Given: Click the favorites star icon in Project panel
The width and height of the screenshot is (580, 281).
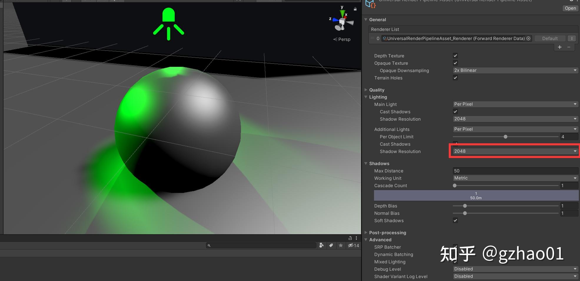Looking at the screenshot, I should point(341,245).
